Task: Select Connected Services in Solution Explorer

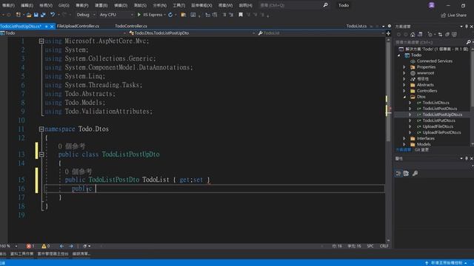Action: pyautogui.click(x=435, y=61)
